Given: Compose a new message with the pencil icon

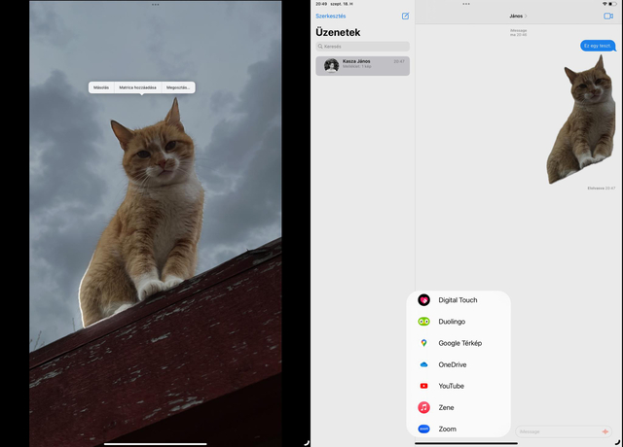Looking at the screenshot, I should tap(405, 16).
